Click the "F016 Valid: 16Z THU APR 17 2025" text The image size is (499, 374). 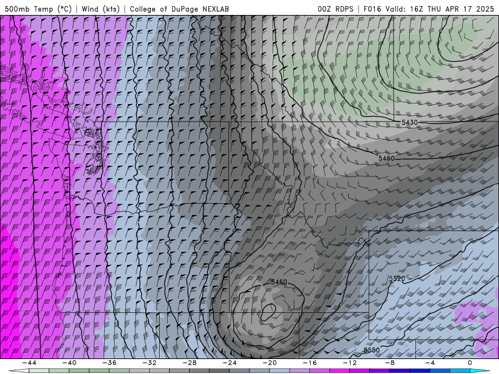(x=429, y=9)
